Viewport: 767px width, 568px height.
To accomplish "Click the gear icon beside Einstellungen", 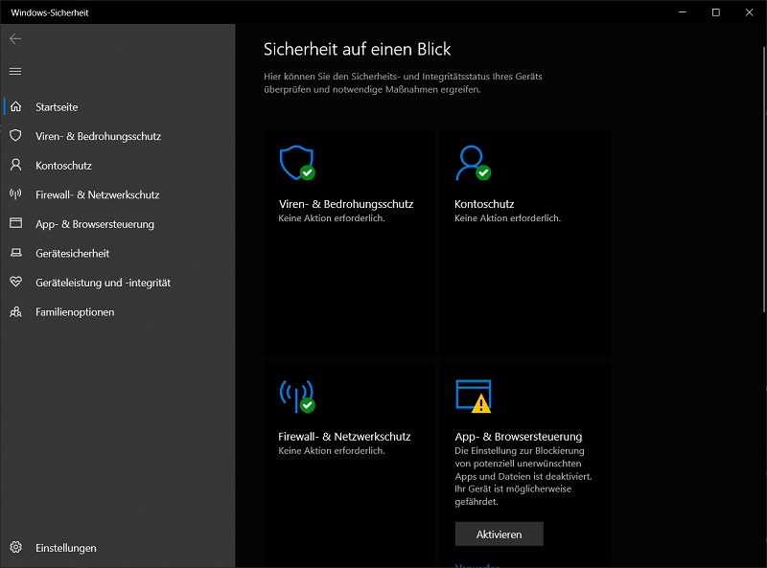I will click(x=15, y=547).
